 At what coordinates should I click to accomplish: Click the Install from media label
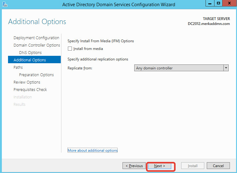[88, 49]
